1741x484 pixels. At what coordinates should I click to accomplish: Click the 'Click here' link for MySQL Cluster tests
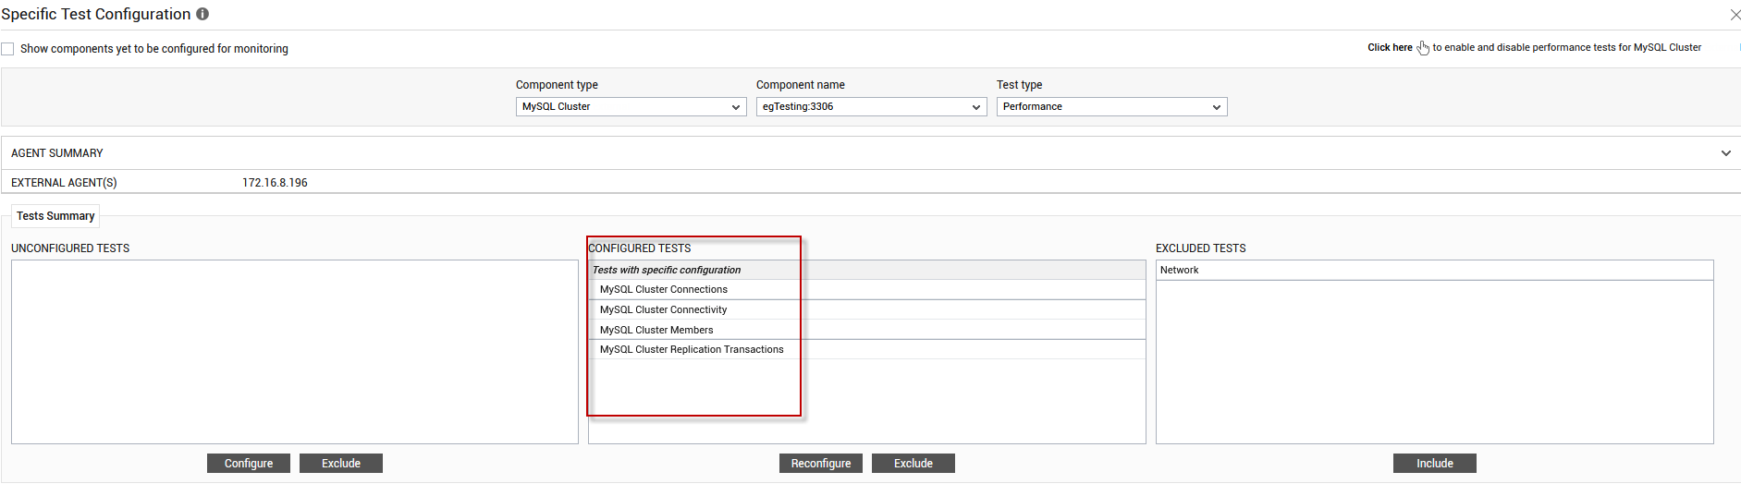[x=1390, y=47]
